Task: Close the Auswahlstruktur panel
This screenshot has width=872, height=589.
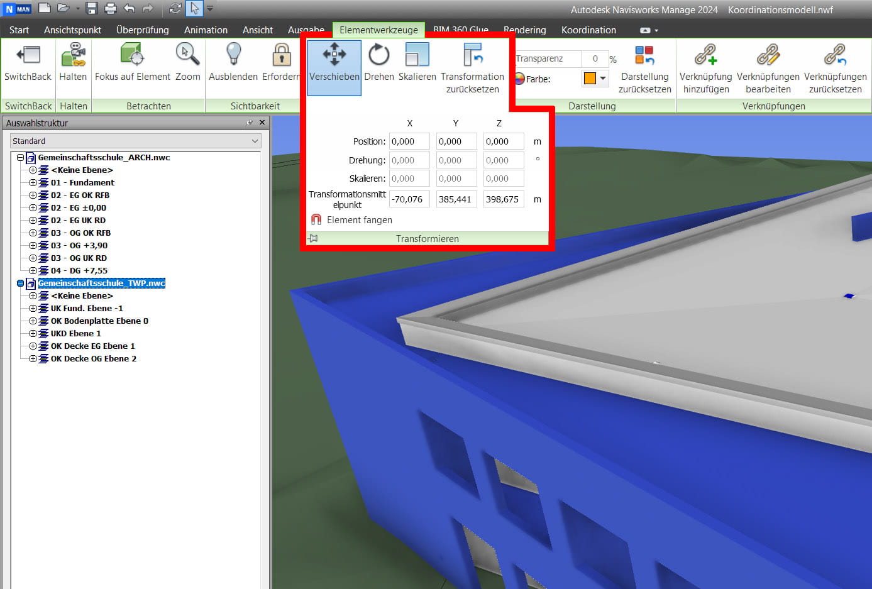Action: (x=262, y=123)
